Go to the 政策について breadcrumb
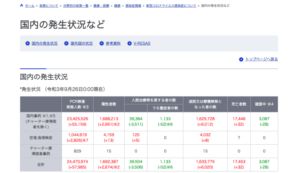Screen dimensions: 306x173 tap(49, 6)
